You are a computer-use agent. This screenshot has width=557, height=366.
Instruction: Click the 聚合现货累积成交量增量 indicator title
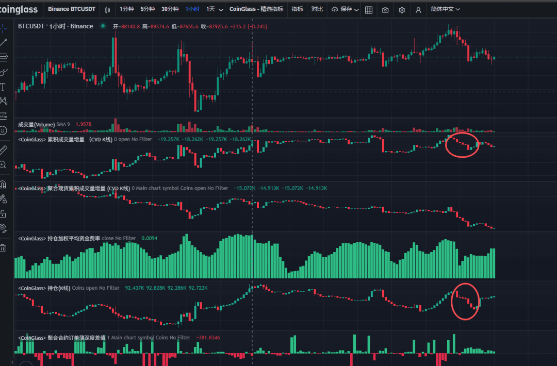(x=74, y=188)
